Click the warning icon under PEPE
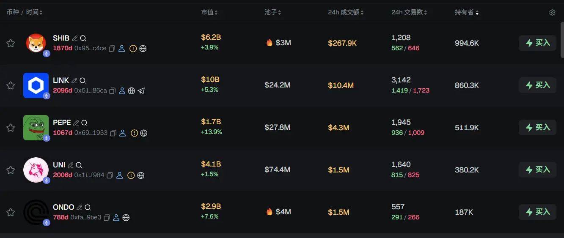564x238 pixels. [x=134, y=133]
